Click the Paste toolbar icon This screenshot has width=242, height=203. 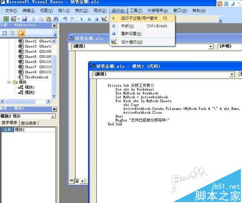tap(48, 19)
